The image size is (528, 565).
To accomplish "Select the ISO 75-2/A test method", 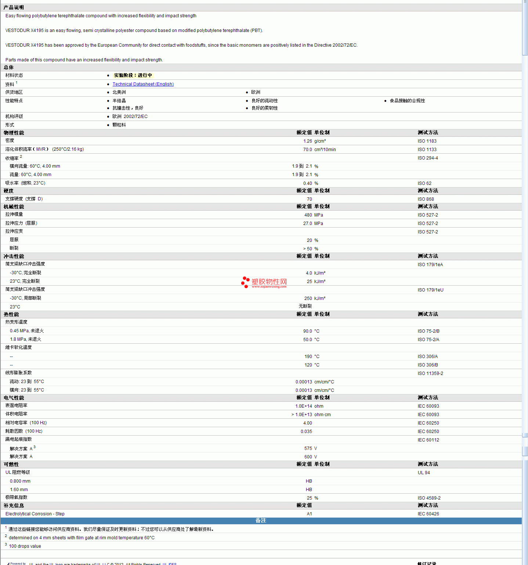I will pos(428,340).
